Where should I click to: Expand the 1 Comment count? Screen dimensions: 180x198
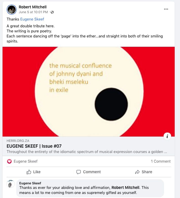(161, 161)
